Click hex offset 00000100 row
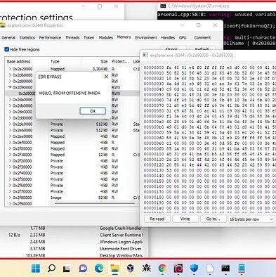This screenshot has height=277, width=276. coord(209,154)
